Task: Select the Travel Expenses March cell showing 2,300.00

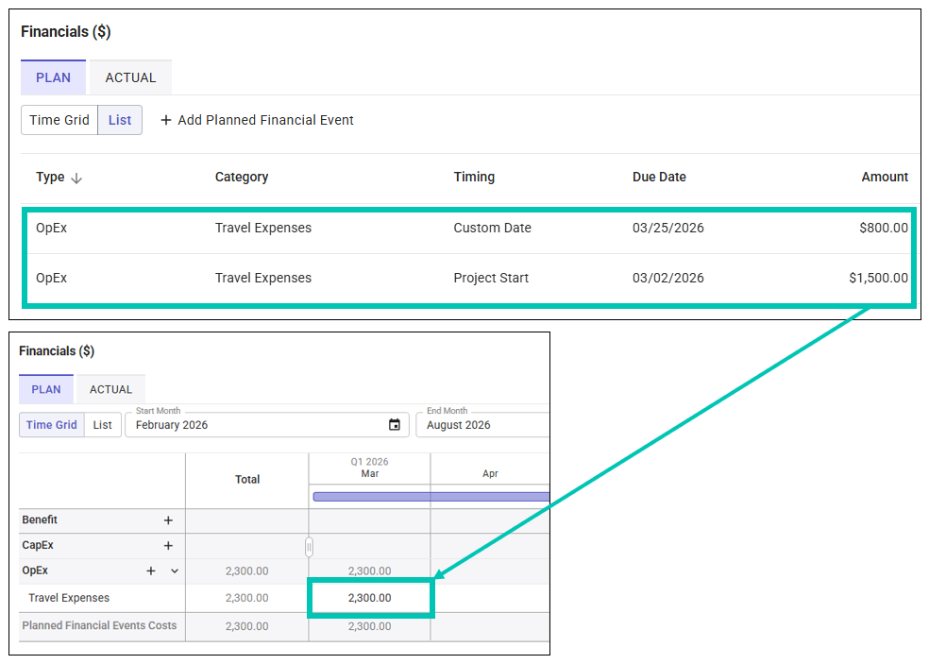Action: coord(369,598)
